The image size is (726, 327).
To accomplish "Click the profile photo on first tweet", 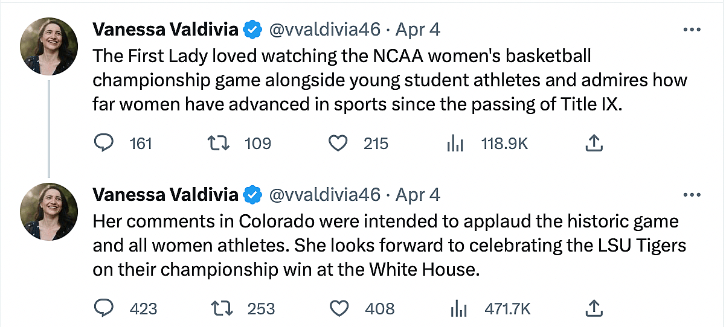I will point(49,46).
